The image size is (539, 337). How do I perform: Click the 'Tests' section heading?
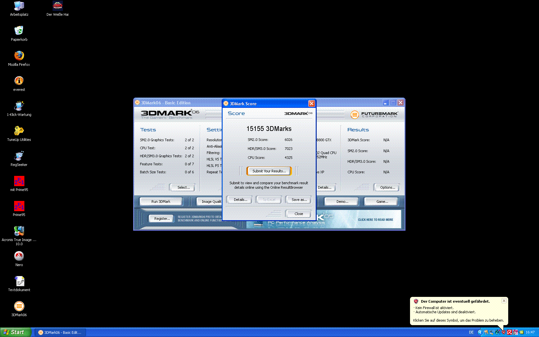(148, 130)
